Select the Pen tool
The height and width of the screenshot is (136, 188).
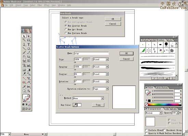tap(24, 45)
